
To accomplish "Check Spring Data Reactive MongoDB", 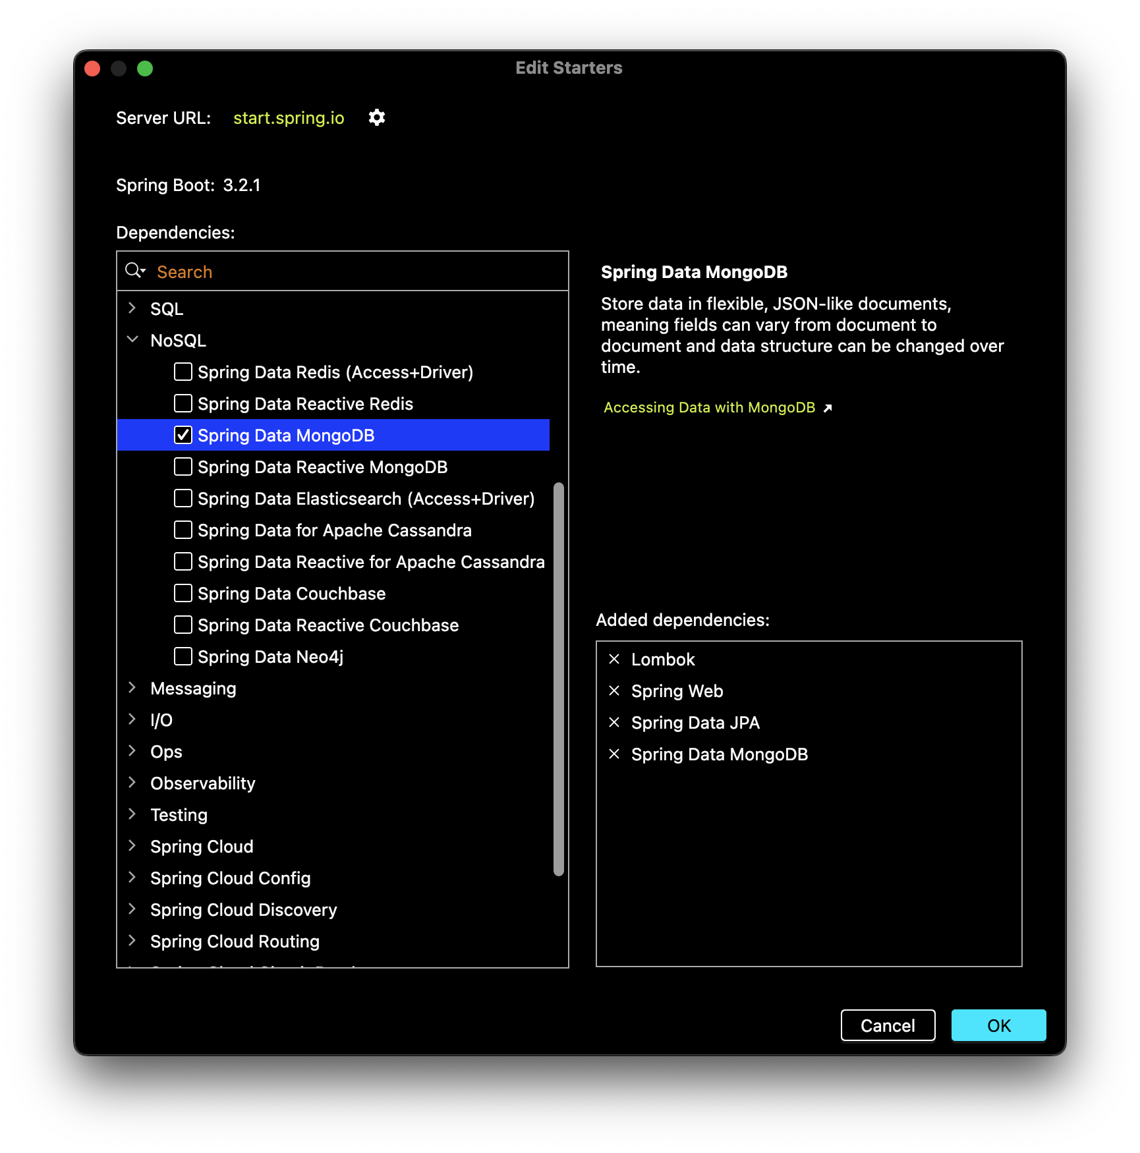I will tap(183, 466).
